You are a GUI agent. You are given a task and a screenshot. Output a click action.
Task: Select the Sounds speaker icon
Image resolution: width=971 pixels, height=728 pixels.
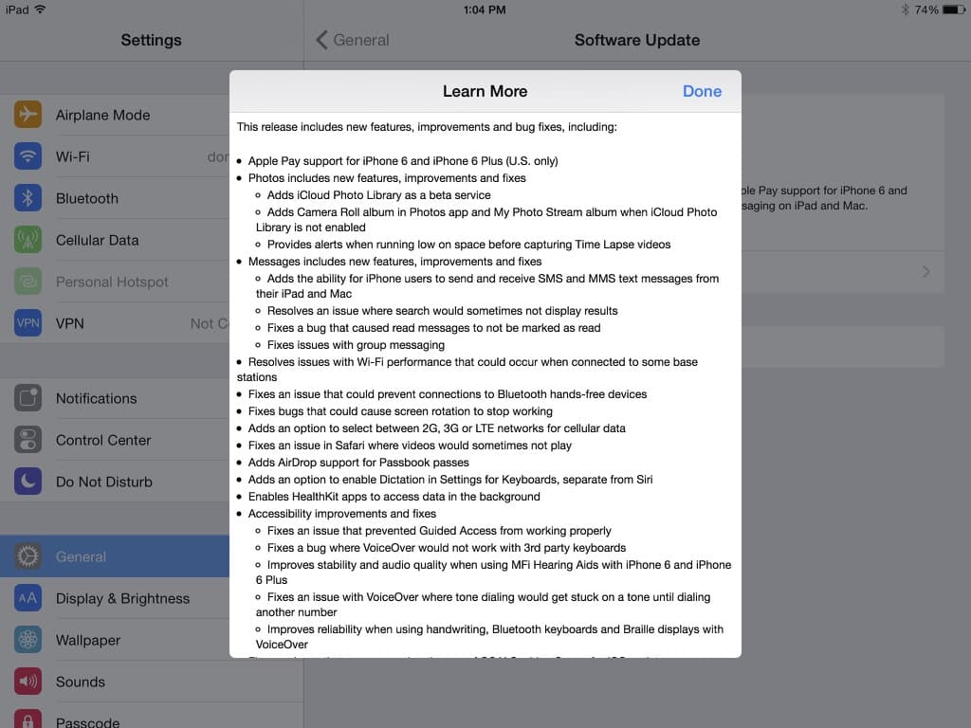coord(27,682)
